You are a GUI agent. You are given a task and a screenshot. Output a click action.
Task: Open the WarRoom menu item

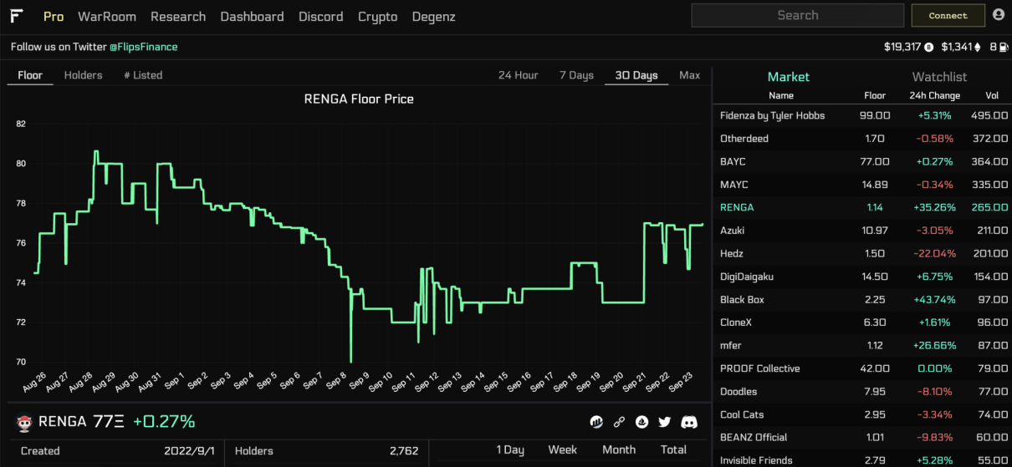(x=106, y=17)
